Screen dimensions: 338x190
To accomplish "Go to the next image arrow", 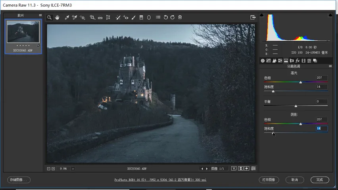I will point(207,169).
